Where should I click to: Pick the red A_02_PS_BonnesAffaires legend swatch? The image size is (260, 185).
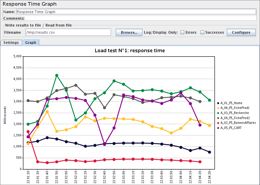(x=218, y=123)
